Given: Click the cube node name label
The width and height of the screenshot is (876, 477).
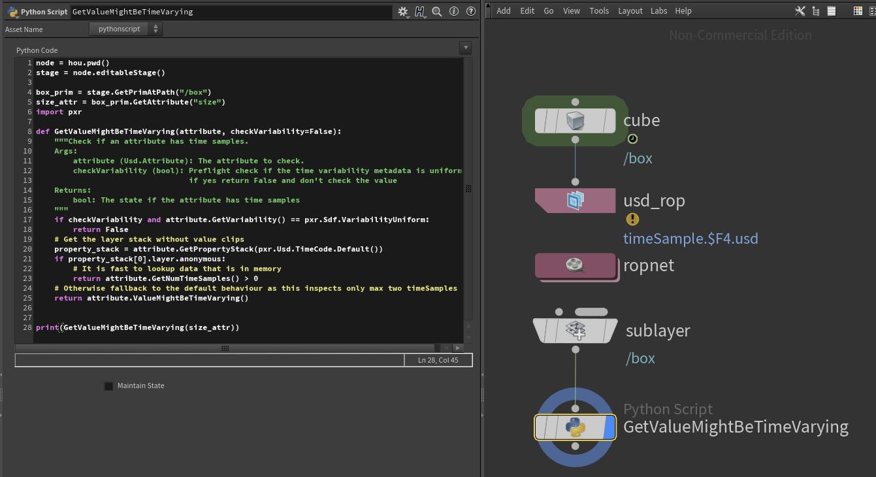Looking at the screenshot, I should tap(641, 120).
